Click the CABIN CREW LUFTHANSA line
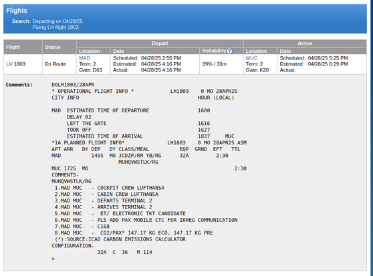Viewport: 373px width, 276px height. click(106, 194)
